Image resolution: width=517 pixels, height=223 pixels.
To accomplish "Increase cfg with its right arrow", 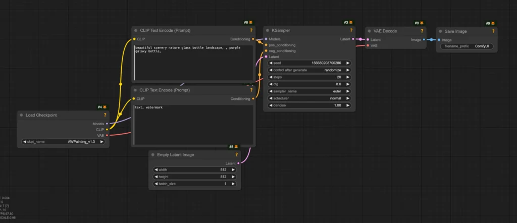I will click(x=347, y=84).
